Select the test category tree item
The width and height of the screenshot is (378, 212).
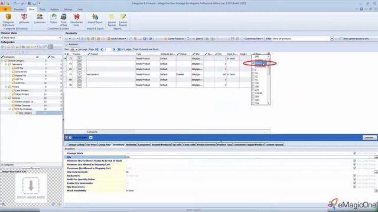click(25, 112)
